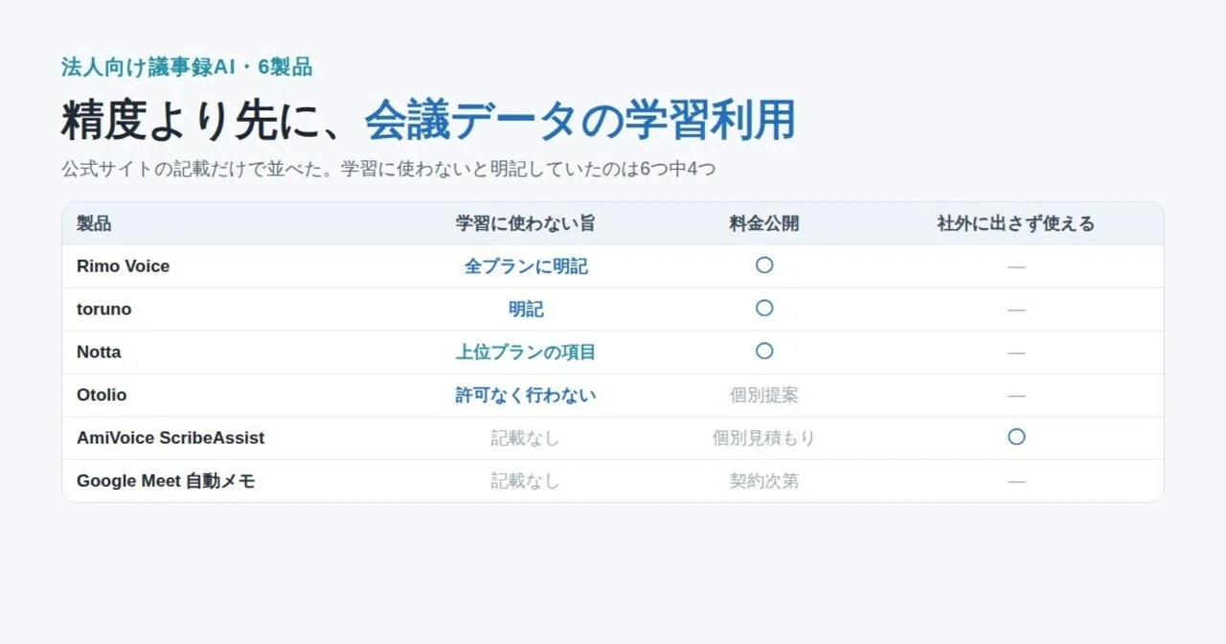1226x644 pixels.
Task: Click the blue 会議データの学習利用 headline text
Action: [x=580, y=121]
